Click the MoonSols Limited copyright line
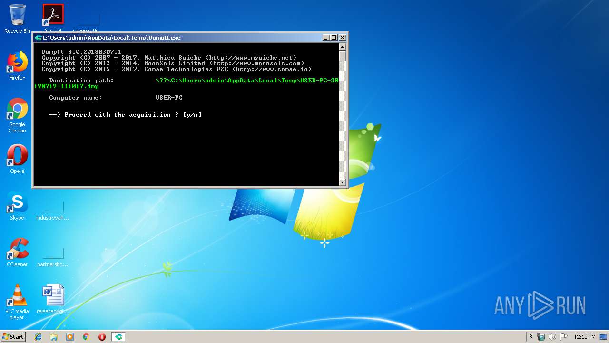Viewport: 609px width, 343px height. 173,63
